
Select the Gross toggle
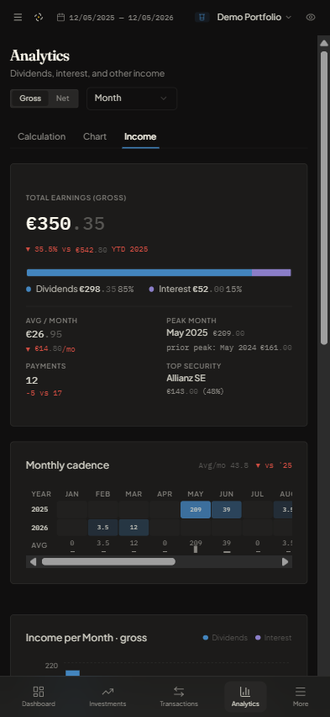30,98
